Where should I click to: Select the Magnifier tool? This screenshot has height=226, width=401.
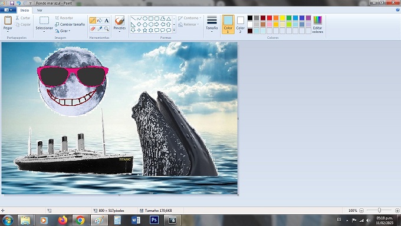pyautogui.click(x=107, y=29)
